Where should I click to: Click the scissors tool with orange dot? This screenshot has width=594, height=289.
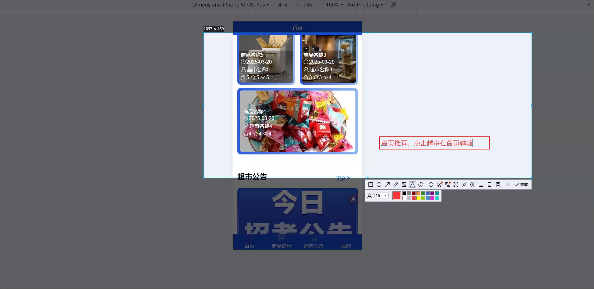tap(439, 185)
